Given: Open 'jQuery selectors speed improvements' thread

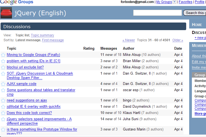Looking at the screenshot, I should click(39, 121).
